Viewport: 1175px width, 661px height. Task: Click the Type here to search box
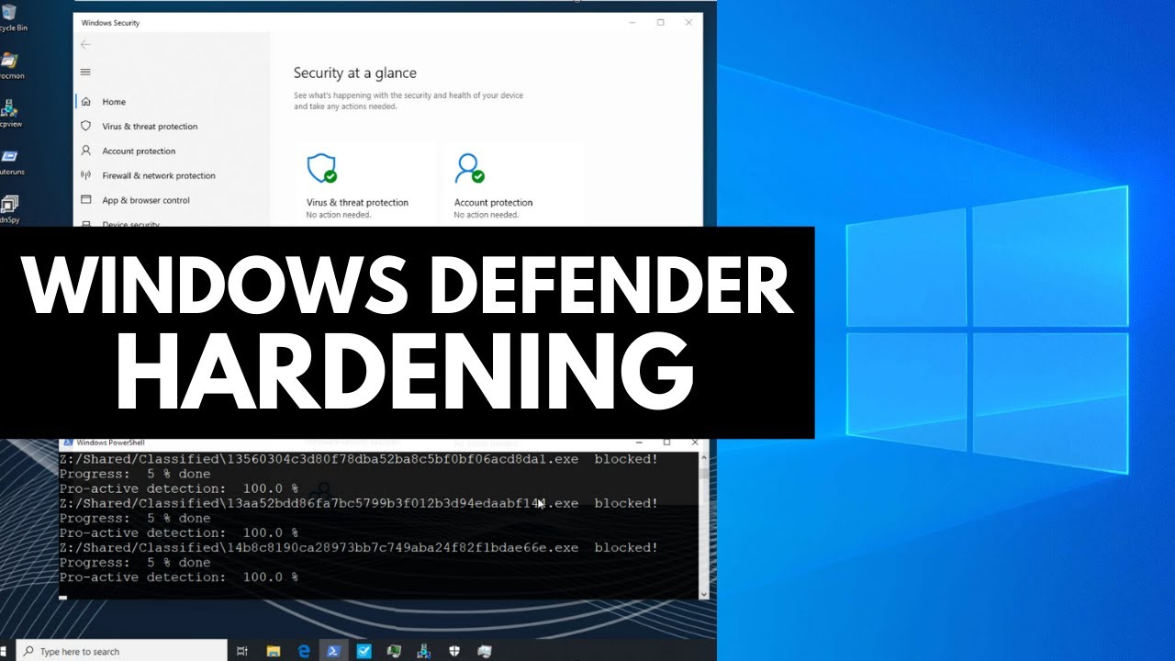coord(121,651)
